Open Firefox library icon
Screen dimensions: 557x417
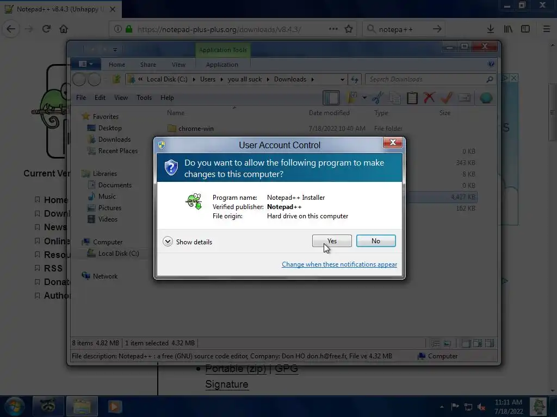pos(508,29)
